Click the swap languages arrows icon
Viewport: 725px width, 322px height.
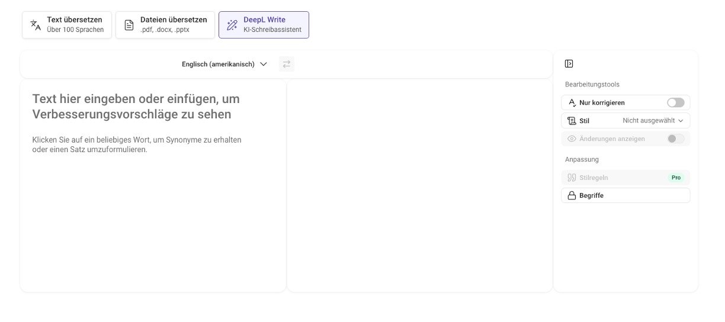tap(287, 64)
